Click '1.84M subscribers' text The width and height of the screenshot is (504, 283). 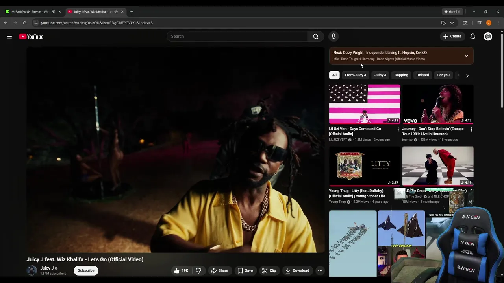[53, 274]
